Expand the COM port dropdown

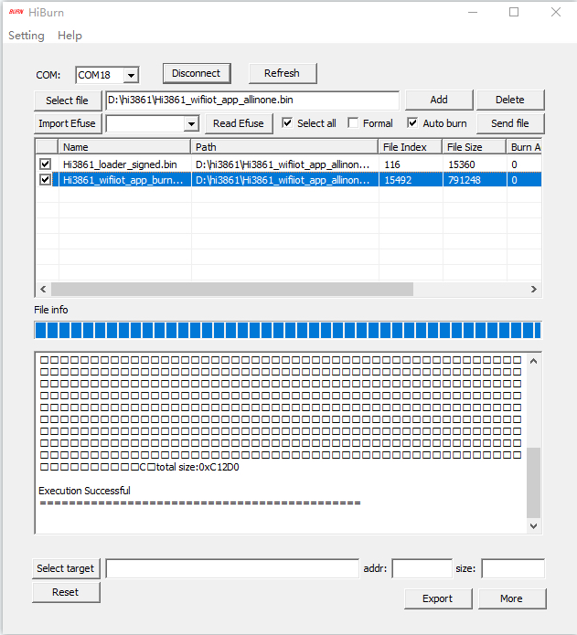(x=131, y=75)
